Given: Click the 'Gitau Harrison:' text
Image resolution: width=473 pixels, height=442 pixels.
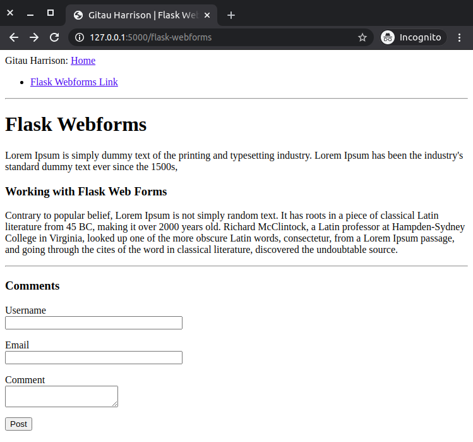Looking at the screenshot, I should [x=37, y=61].
